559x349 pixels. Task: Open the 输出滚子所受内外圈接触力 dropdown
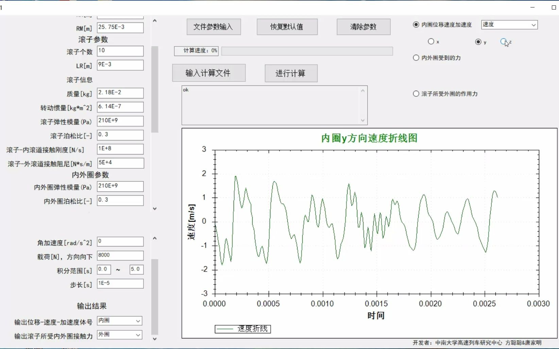point(119,335)
